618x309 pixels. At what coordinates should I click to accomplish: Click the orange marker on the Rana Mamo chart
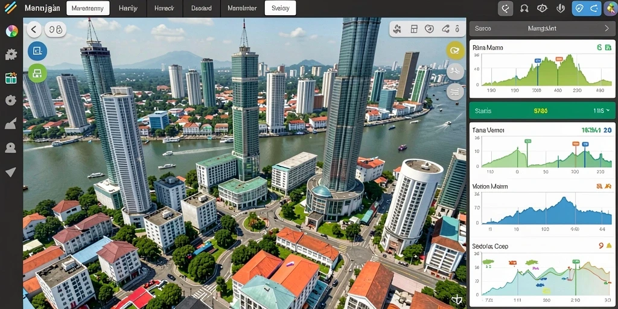pos(558,59)
